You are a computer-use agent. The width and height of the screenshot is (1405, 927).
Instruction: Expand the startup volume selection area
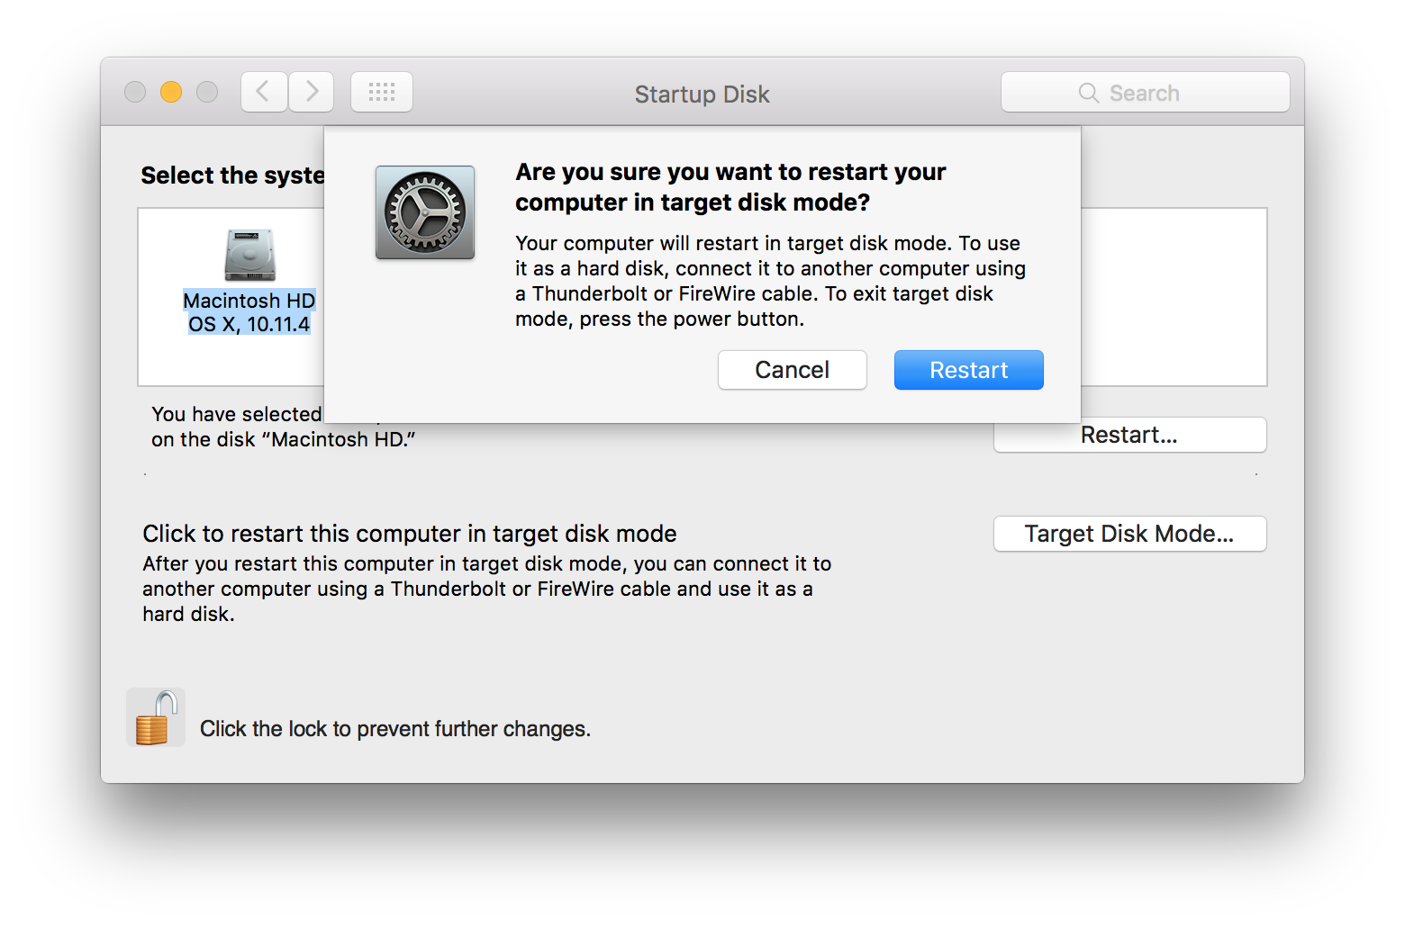click(249, 297)
